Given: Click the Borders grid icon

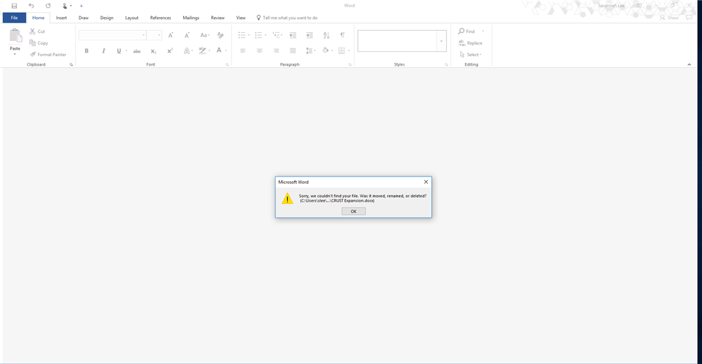Looking at the screenshot, I should (x=341, y=51).
